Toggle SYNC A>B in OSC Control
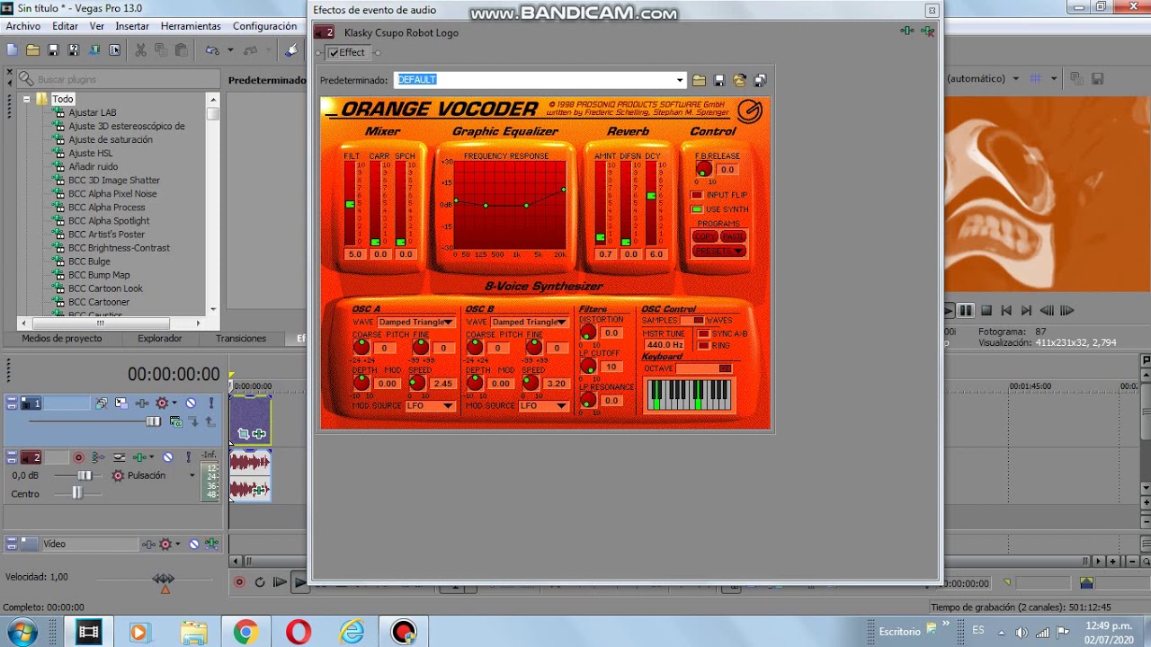This screenshot has height=647, width=1151. tap(704, 333)
